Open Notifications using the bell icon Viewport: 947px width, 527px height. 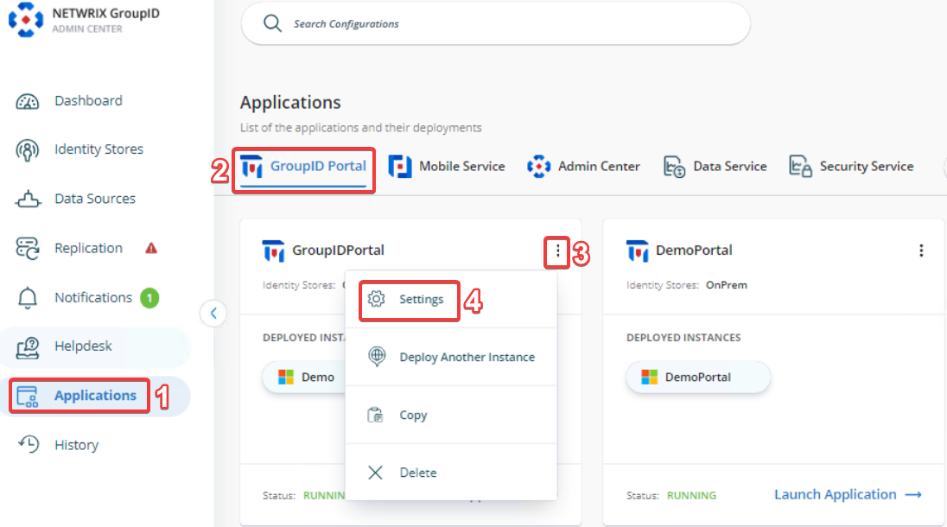coord(29,298)
